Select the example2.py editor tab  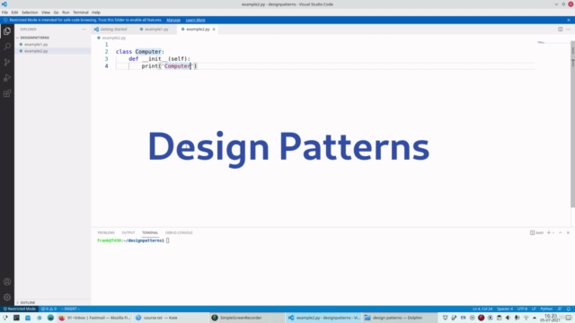(198, 29)
